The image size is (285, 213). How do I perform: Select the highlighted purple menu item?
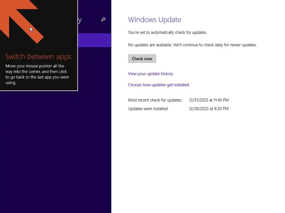click(x=95, y=40)
